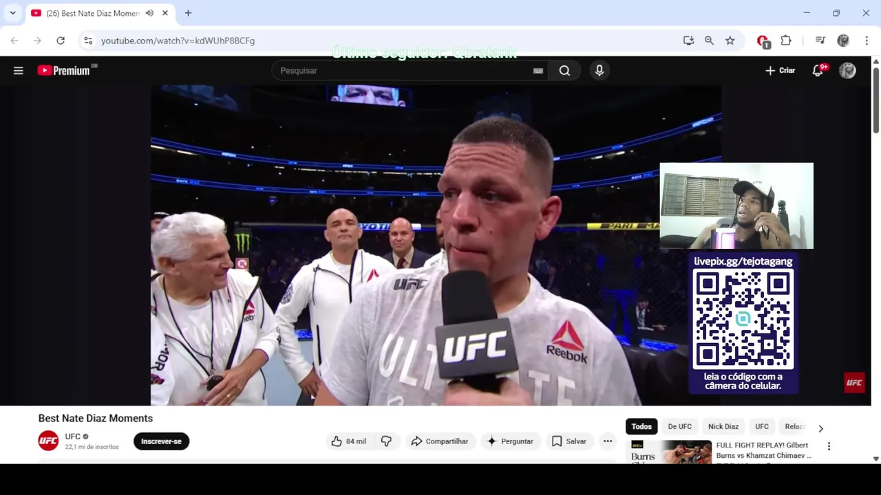The height and width of the screenshot is (495, 881).
Task: Open the red ad blocker extension
Action: click(x=763, y=41)
